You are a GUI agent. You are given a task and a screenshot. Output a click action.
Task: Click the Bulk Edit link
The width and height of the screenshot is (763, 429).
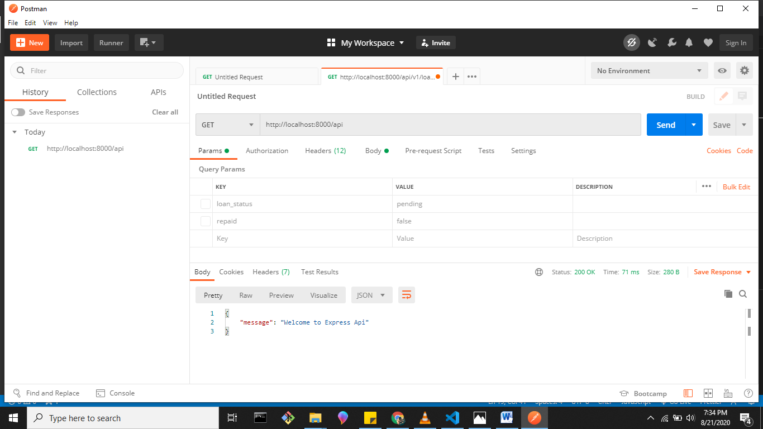point(736,187)
